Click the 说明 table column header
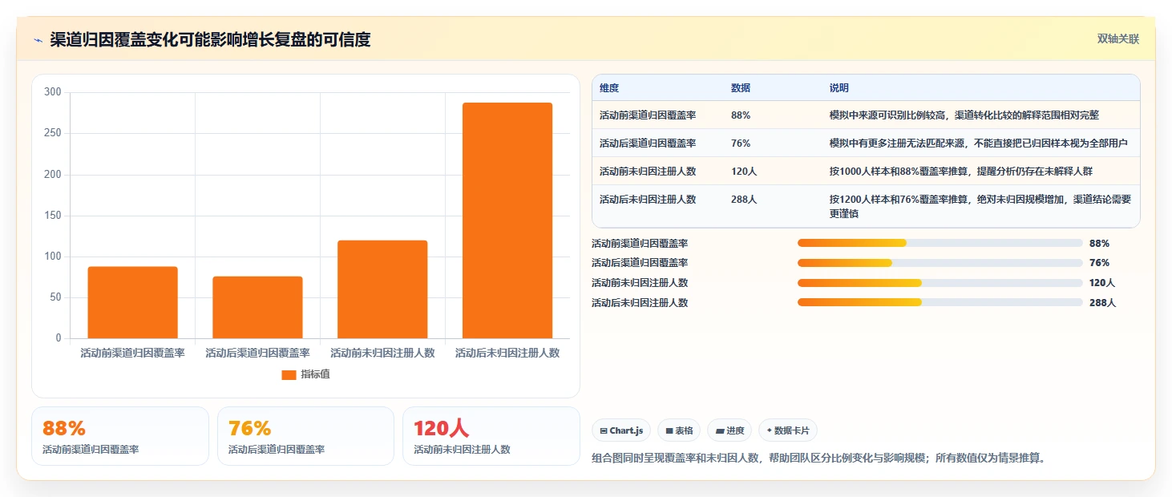 point(839,88)
